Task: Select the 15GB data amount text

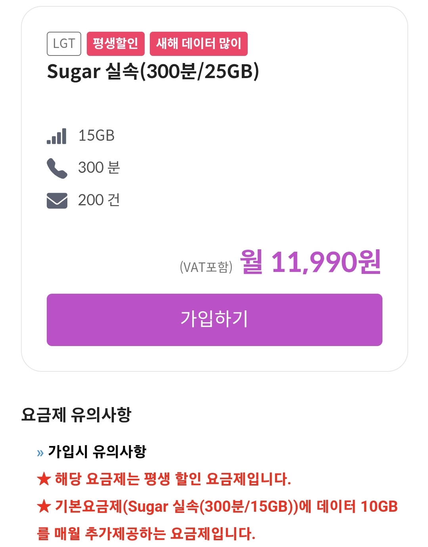Action: tap(96, 136)
